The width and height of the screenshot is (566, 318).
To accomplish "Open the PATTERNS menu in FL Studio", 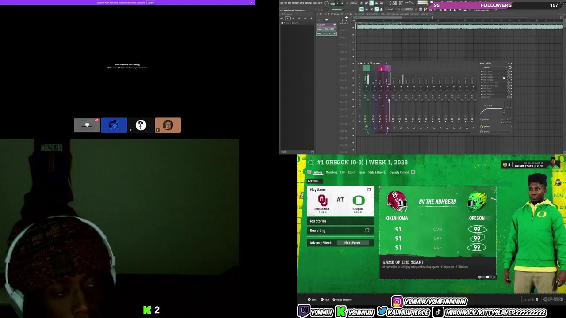I will click(x=296, y=3).
